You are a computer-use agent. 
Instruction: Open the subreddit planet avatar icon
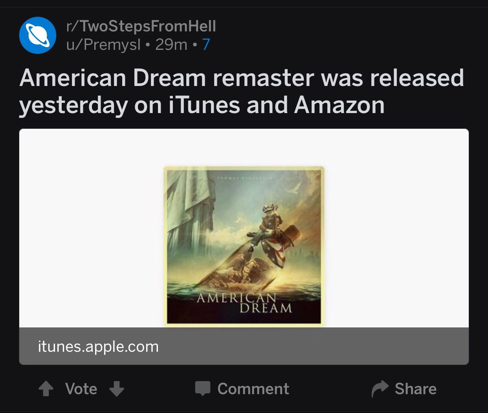pos(38,35)
